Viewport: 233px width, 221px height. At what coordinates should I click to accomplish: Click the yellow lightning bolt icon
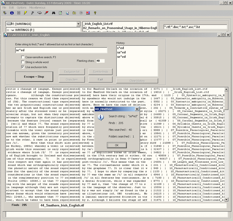pos(26,13)
